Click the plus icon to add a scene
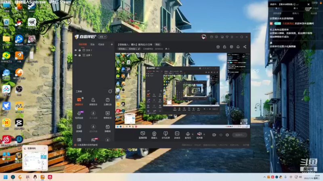Viewport: 323px width, 181px height. tap(112, 44)
